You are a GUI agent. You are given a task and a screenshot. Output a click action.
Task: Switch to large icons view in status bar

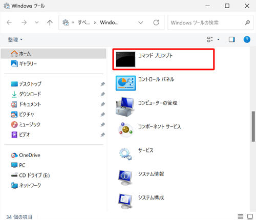250,216
